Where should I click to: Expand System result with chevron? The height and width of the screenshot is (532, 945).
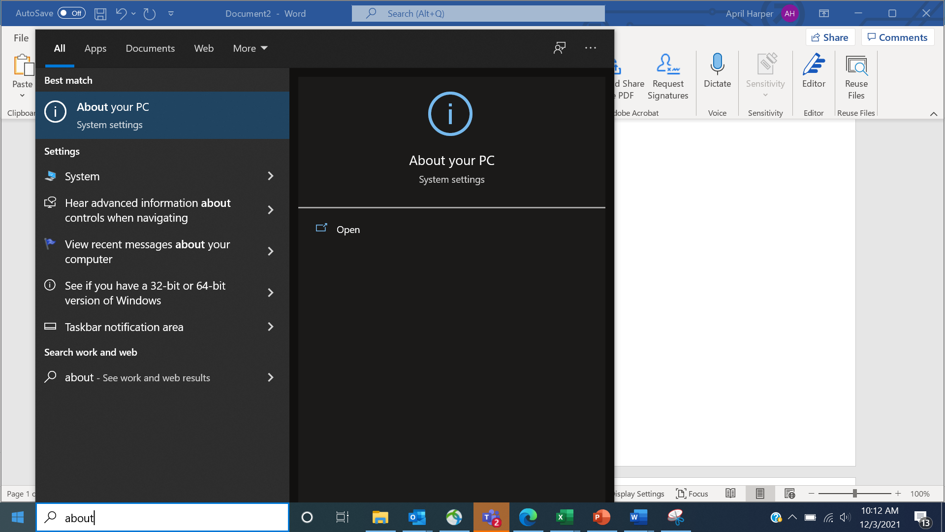click(x=270, y=176)
